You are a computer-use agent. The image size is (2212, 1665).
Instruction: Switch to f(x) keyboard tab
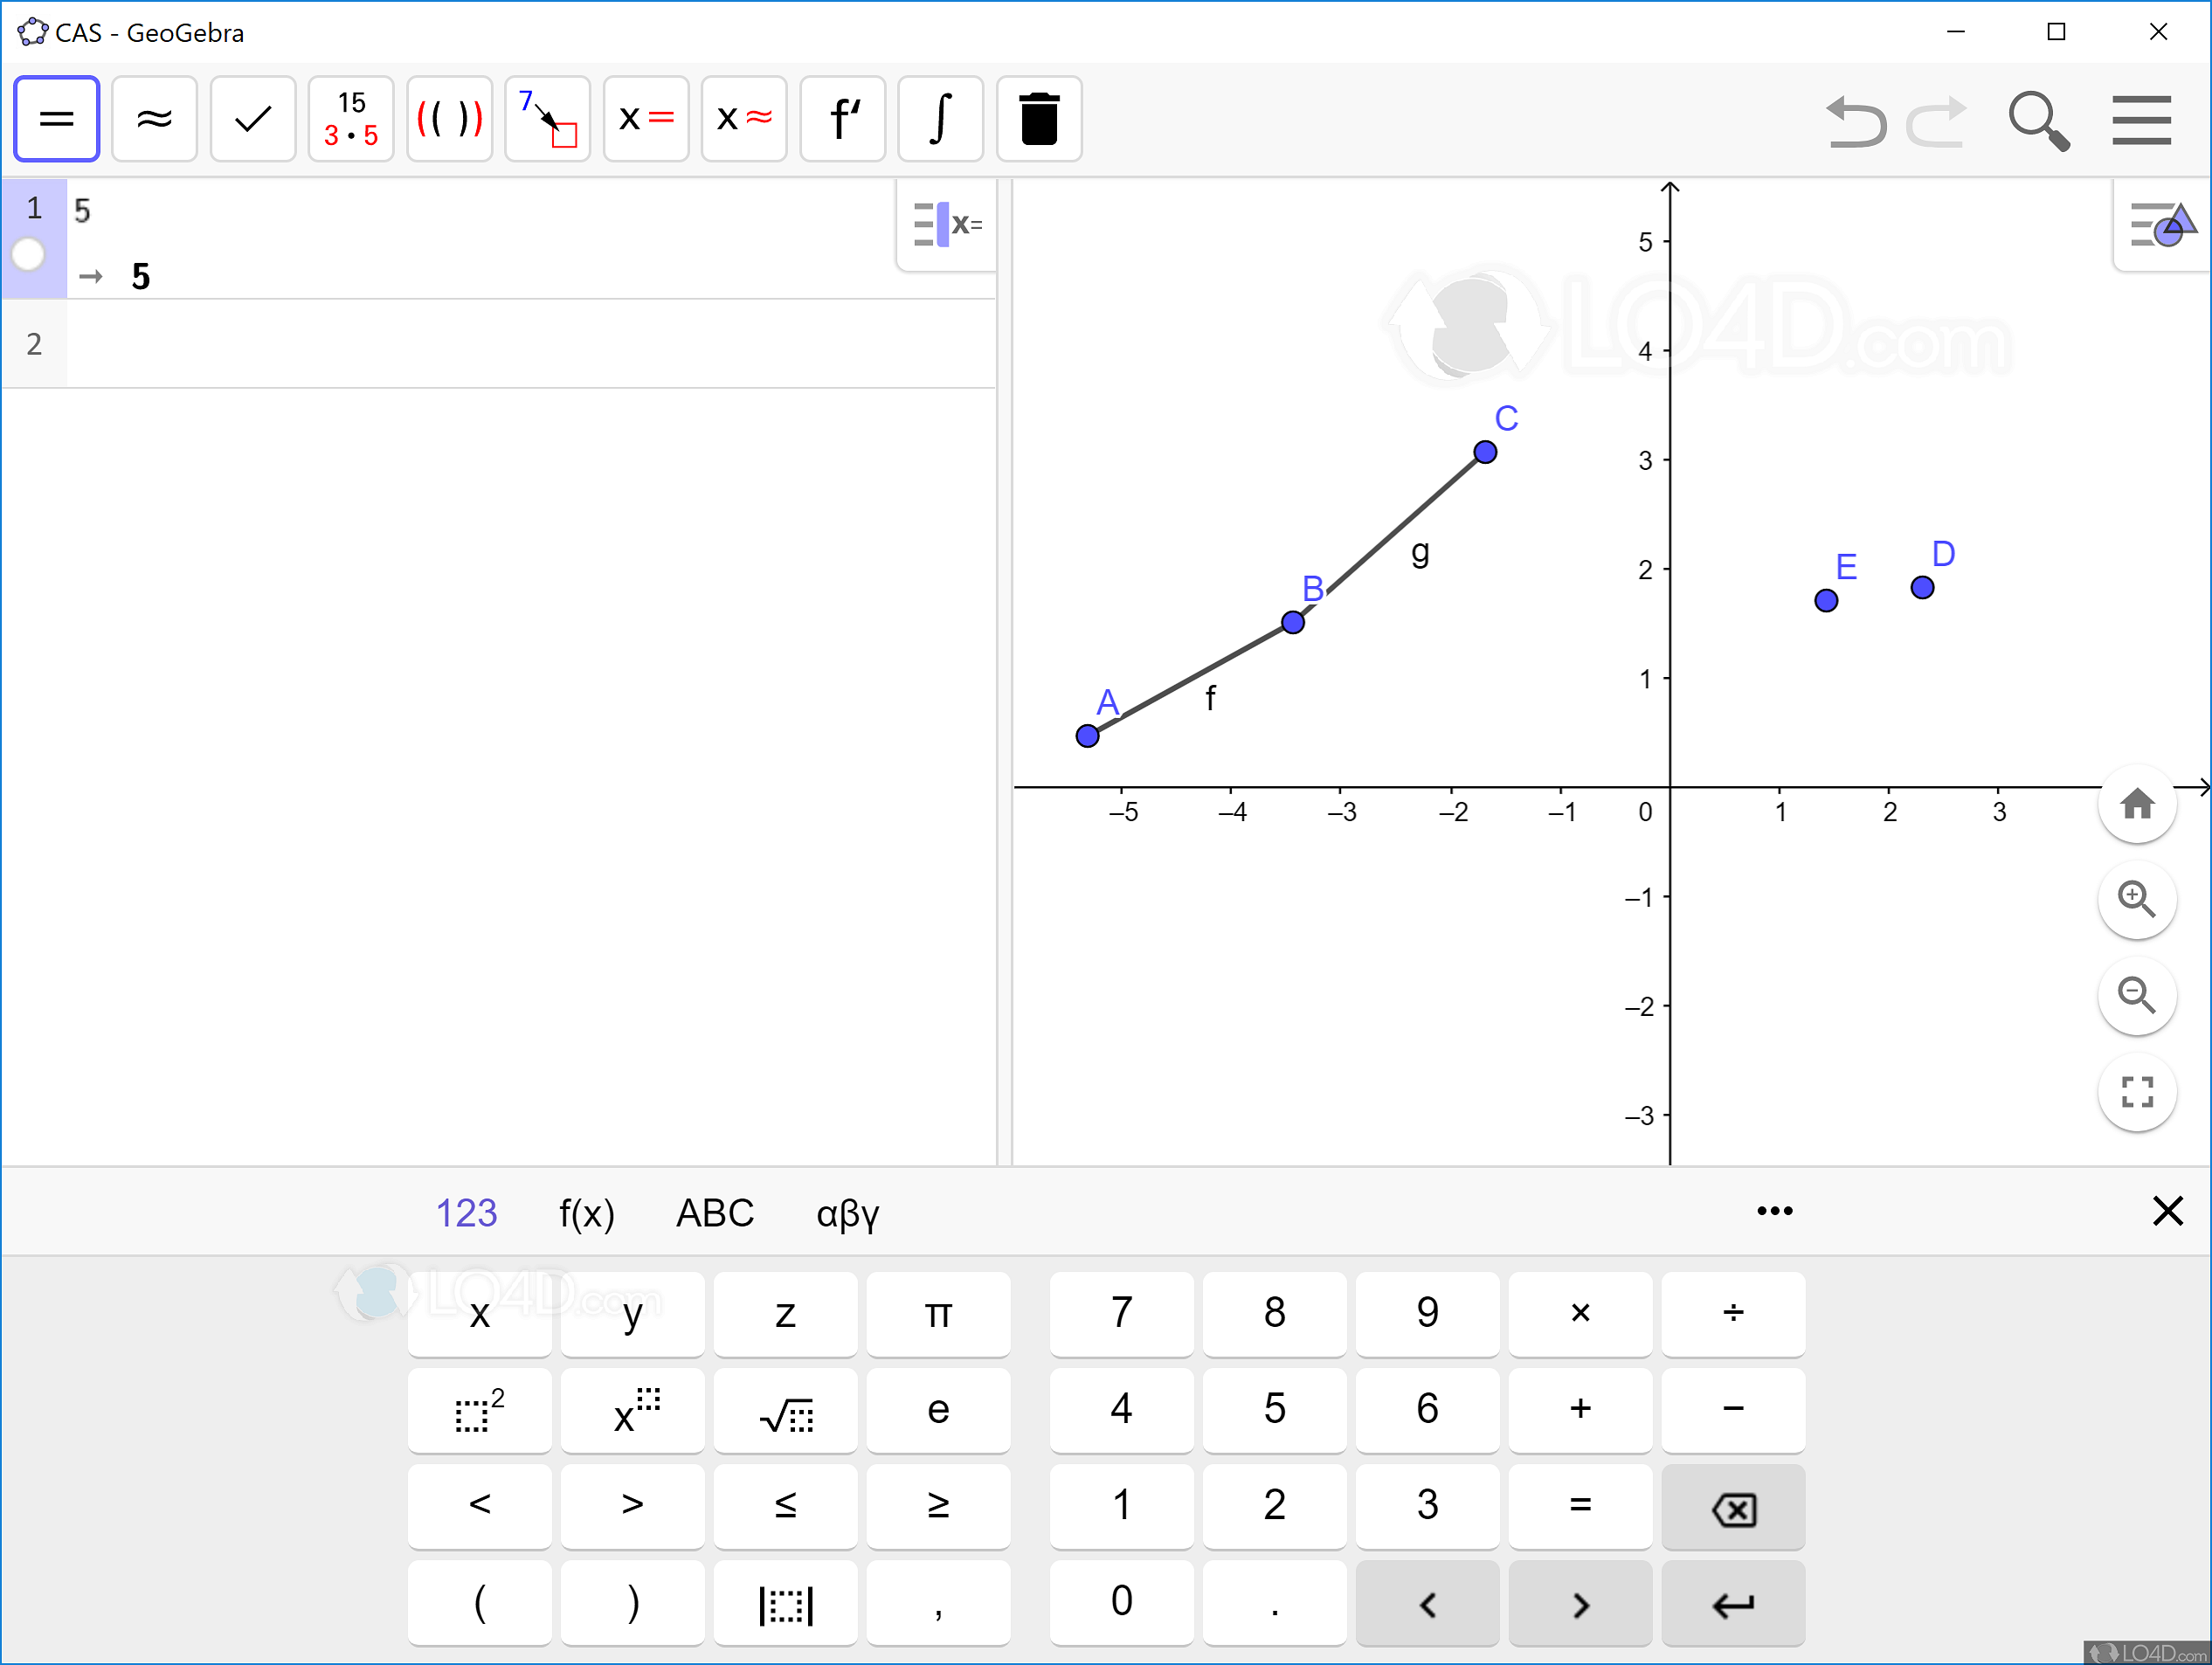[586, 1213]
